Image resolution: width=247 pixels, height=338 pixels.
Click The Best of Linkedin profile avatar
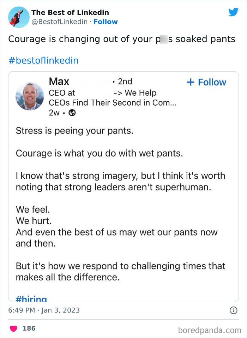(18, 17)
